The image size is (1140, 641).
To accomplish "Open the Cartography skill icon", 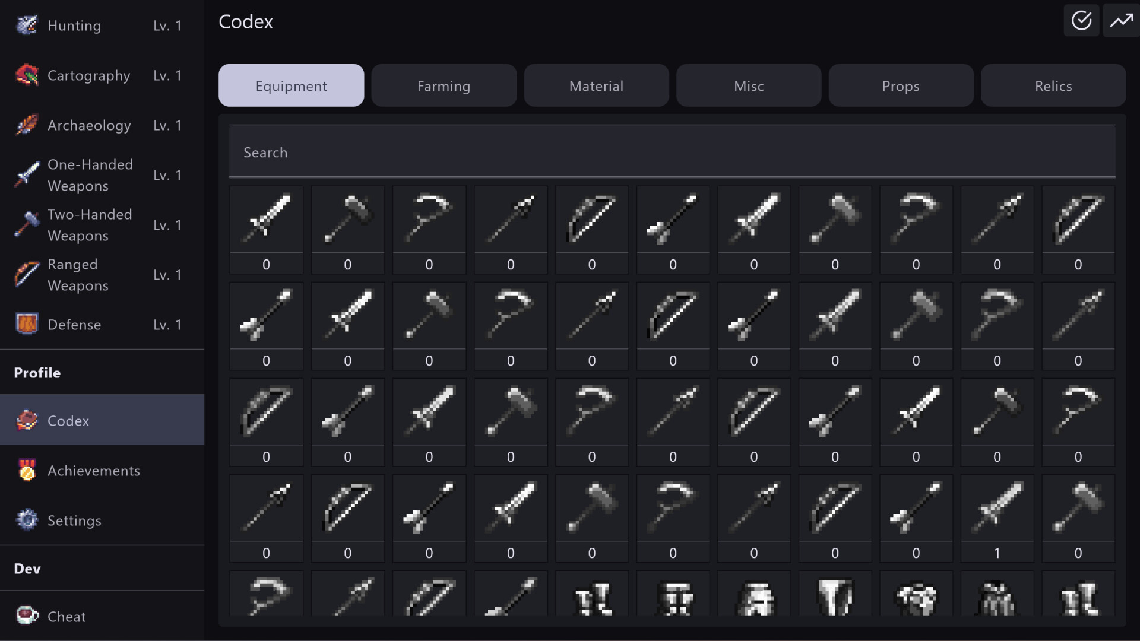I will tap(26, 75).
